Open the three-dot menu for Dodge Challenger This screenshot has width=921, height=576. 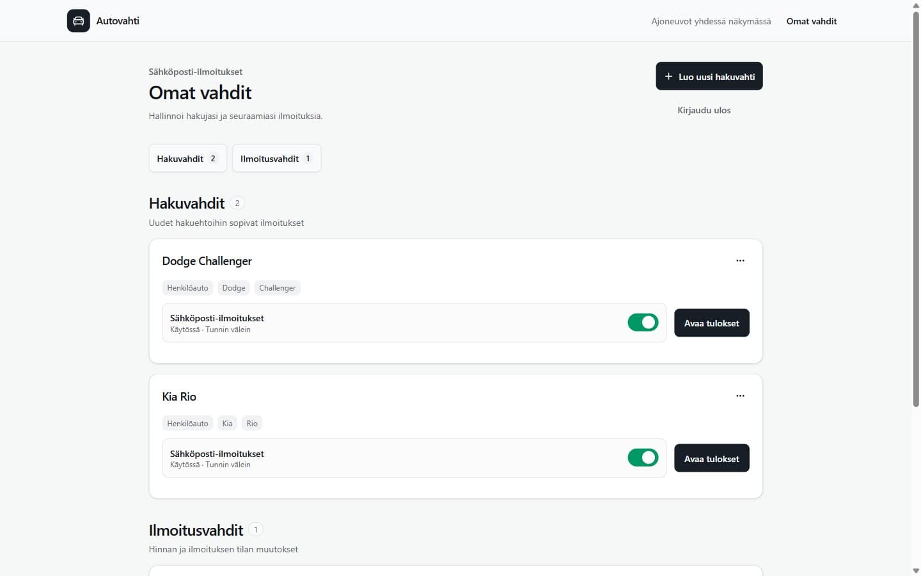(740, 260)
